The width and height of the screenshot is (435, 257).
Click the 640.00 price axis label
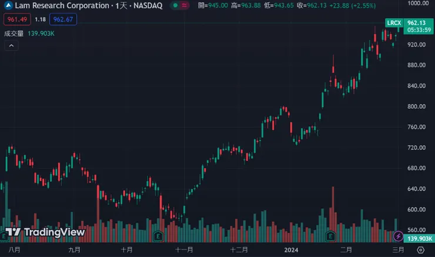point(416,189)
